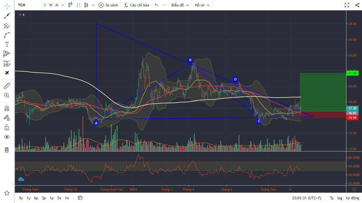Select the trend line drawing tool
Image resolution: width=362 pixels, height=203 pixels.
tap(7, 16)
